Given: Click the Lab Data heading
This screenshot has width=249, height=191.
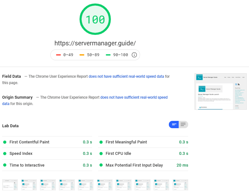Looking at the screenshot, I should click(x=10, y=126).
